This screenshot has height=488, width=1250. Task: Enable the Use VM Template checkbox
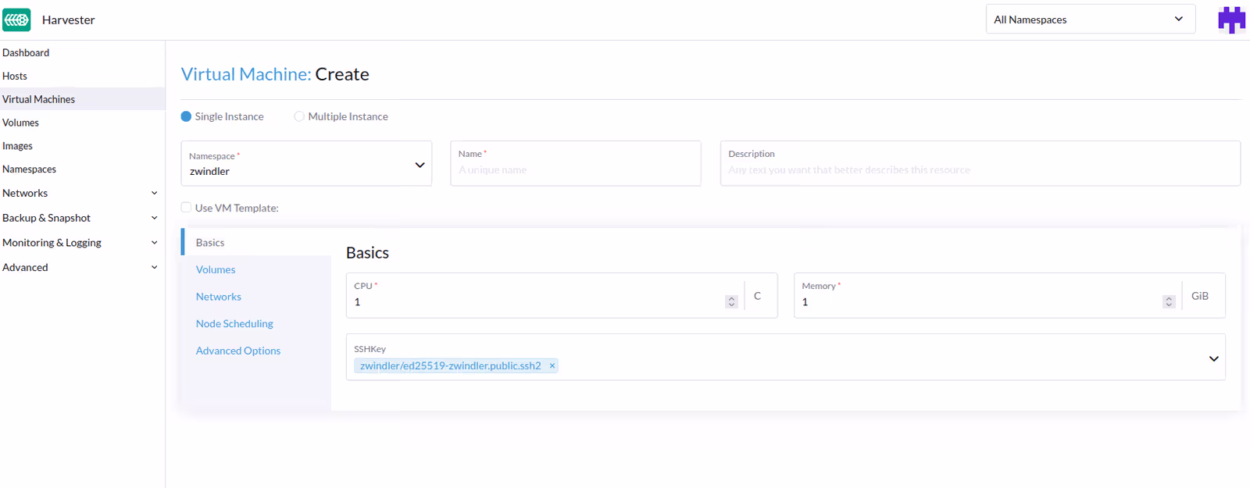187,208
